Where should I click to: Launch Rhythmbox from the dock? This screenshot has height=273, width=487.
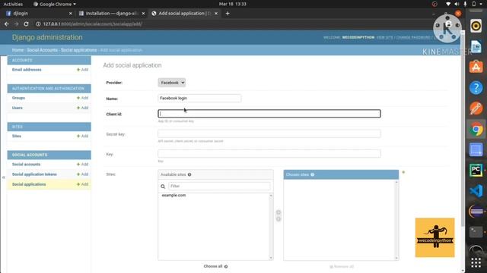(x=476, y=26)
